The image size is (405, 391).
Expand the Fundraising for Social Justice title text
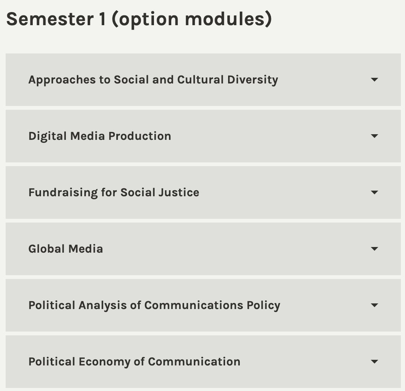click(114, 192)
